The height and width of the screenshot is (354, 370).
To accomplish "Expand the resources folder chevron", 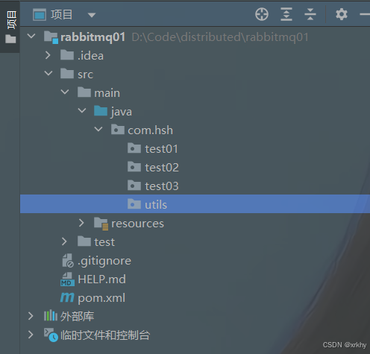I will pos(81,223).
